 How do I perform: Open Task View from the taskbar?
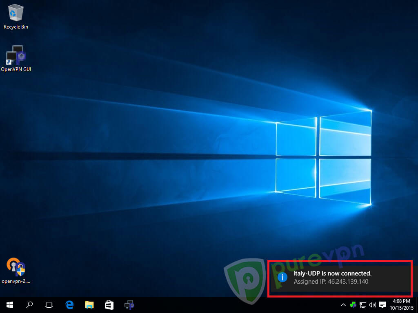(x=49, y=305)
